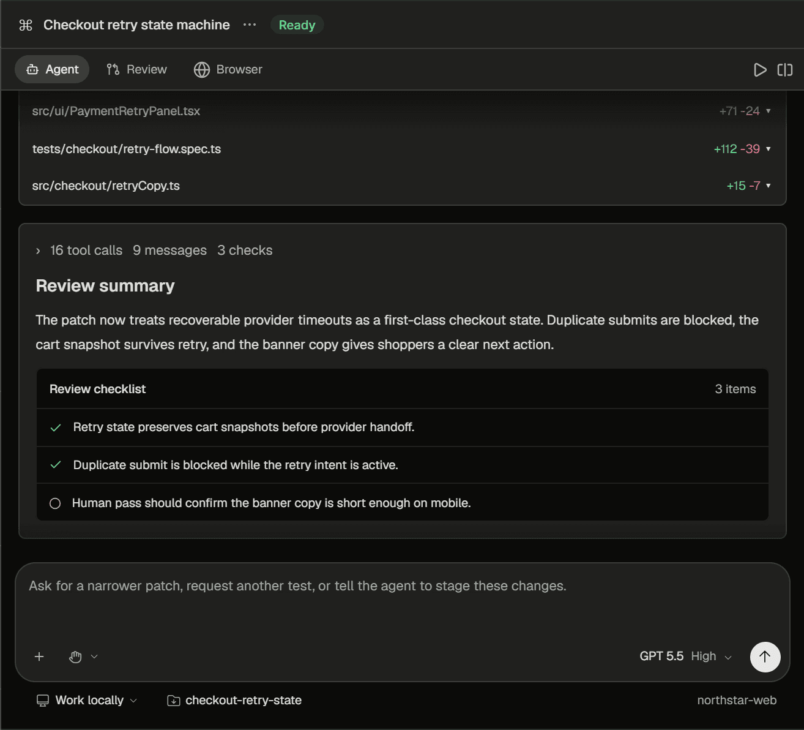
Task: Click checkmark for duplicate submit item
Action: [x=56, y=465]
